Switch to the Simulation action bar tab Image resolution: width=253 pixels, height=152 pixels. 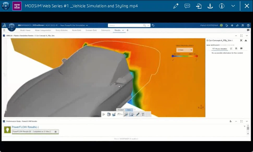(x=121, y=110)
